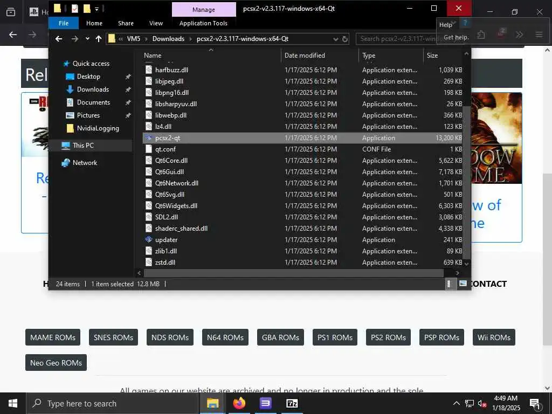Click the updater application icon
Viewport: 552px width, 414px height.
click(149, 239)
